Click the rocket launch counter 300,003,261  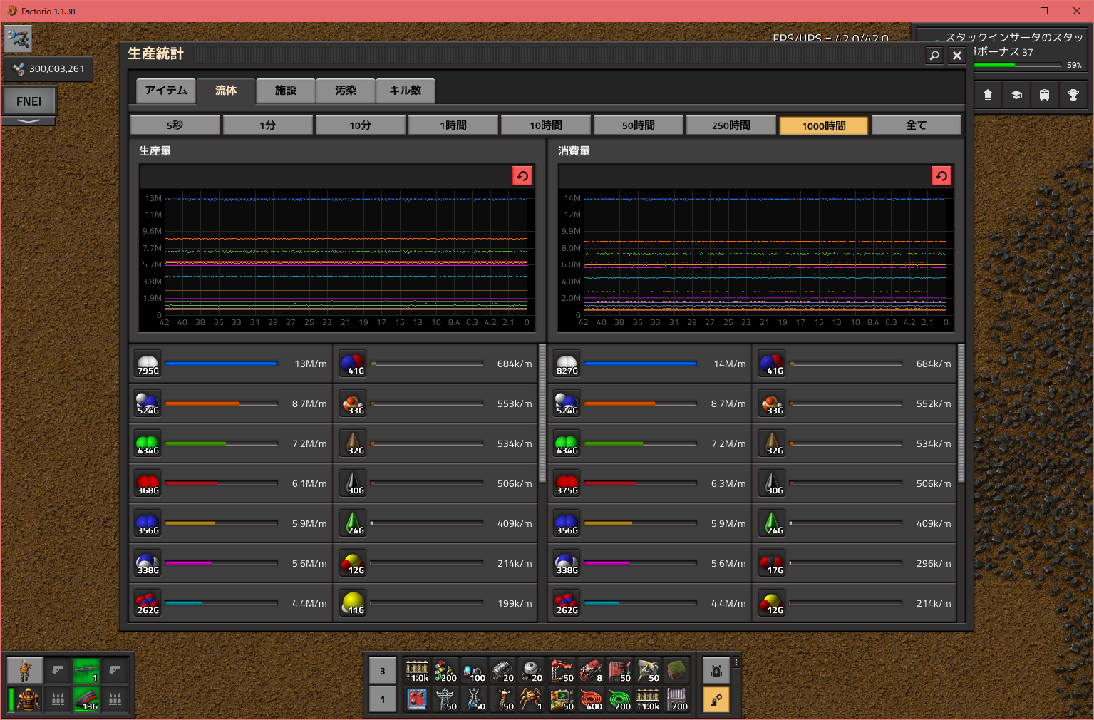(48, 69)
